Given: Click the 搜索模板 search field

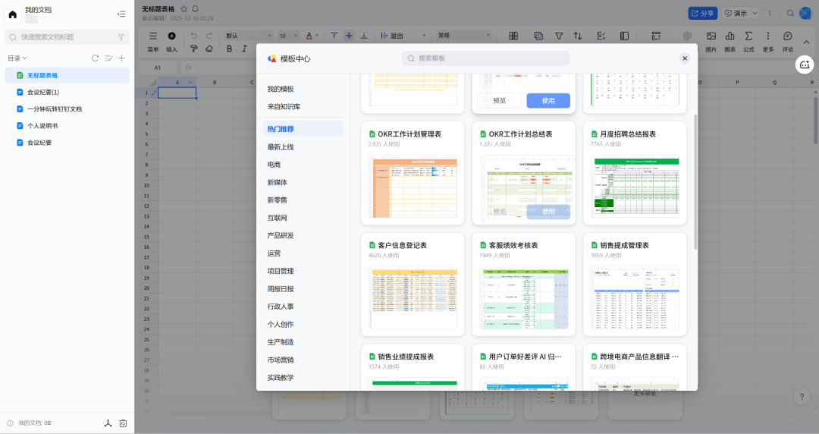Looking at the screenshot, I should (485, 58).
